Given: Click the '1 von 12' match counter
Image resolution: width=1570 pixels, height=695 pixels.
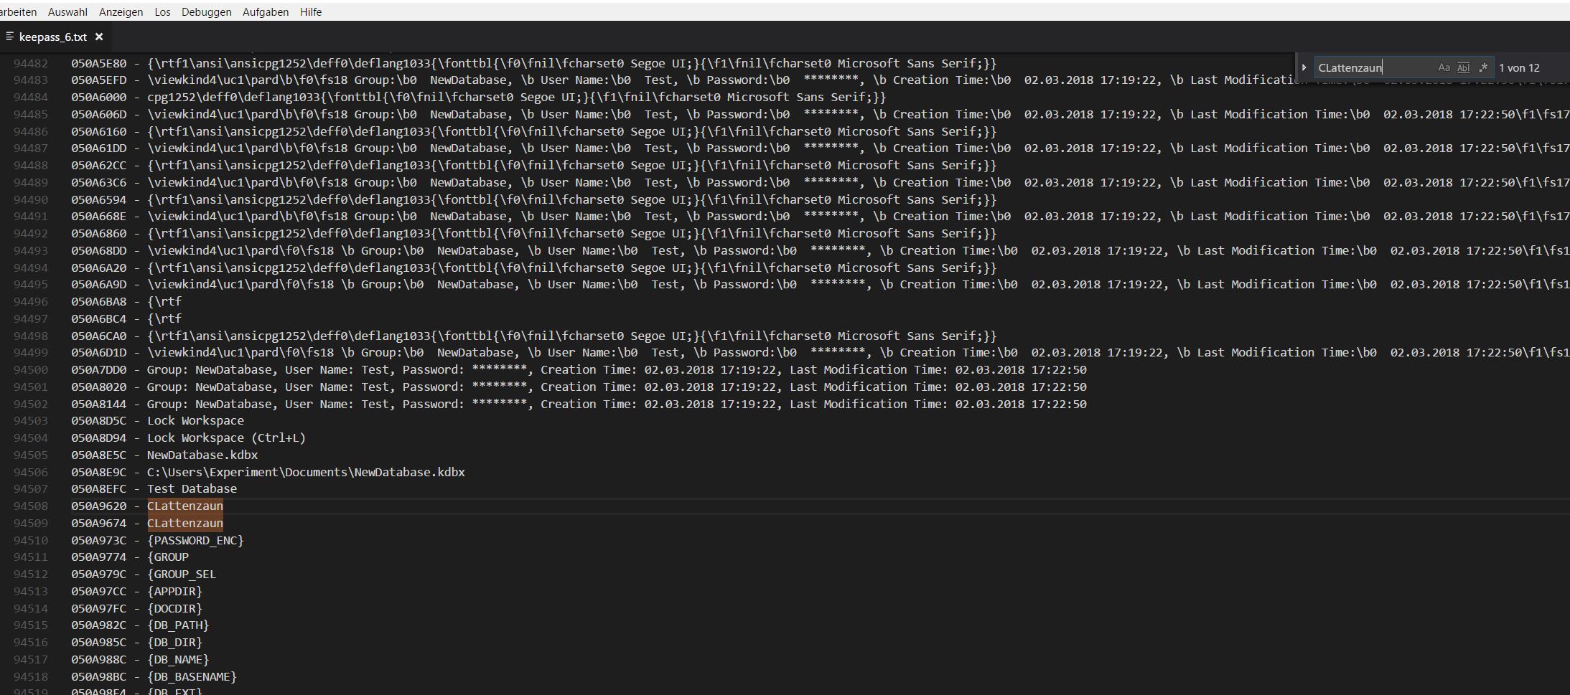Looking at the screenshot, I should tap(1519, 67).
